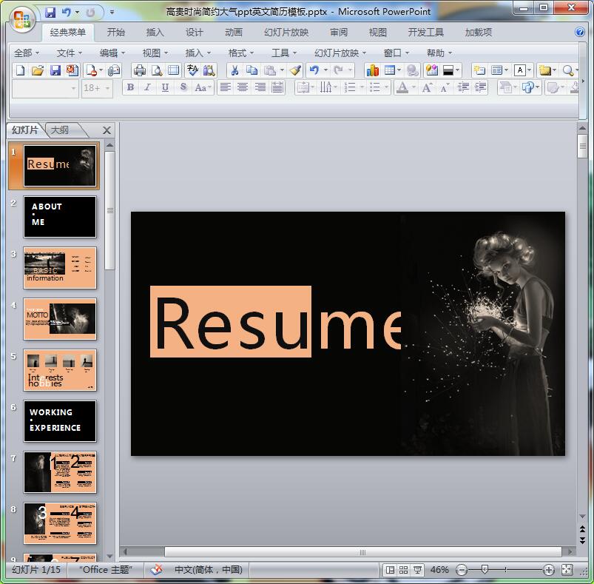The width and height of the screenshot is (594, 584).
Task: Close the slides pane with X
Action: click(107, 130)
